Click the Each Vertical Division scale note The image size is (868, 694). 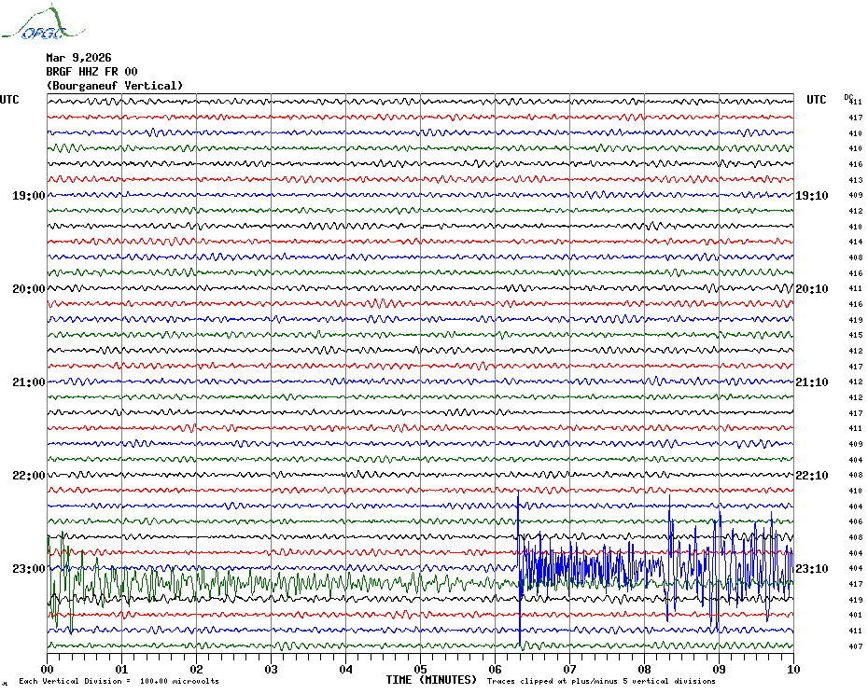[x=119, y=681]
